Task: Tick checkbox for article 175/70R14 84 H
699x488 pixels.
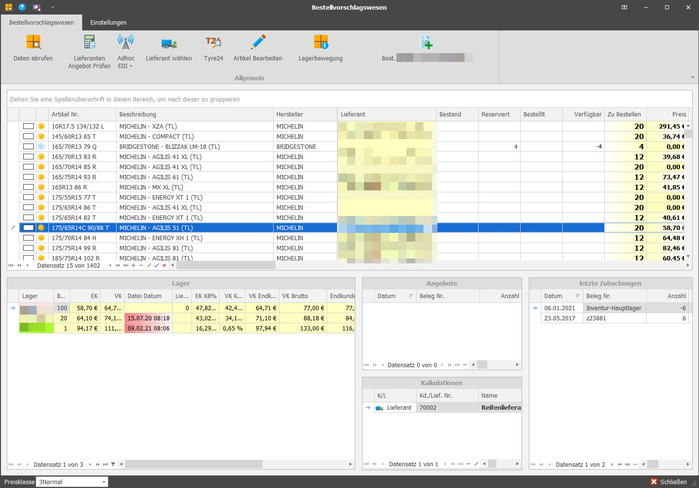Action: pyautogui.click(x=29, y=238)
